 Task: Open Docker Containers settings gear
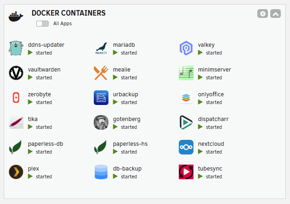[x=262, y=14]
